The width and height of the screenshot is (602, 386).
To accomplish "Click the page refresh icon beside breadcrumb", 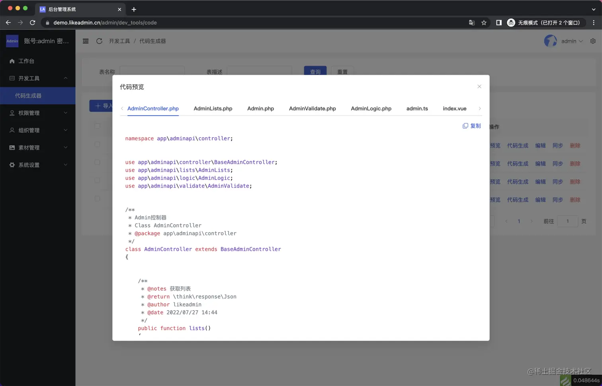I will click(99, 41).
